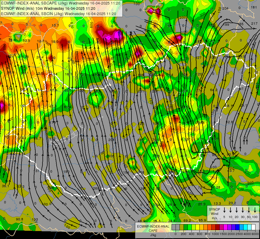Click the map value 13.3
The width and height of the screenshot is (260, 239).
pyautogui.click(x=217, y=203)
